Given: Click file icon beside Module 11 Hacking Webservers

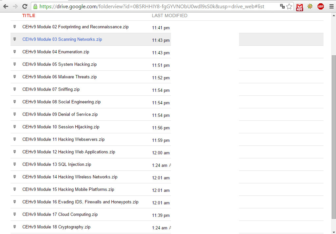Looking at the screenshot, I should [x=14, y=139].
